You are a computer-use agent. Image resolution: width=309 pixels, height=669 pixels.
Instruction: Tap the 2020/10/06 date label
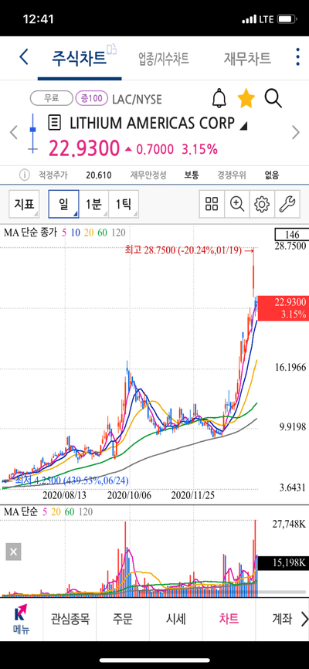(x=129, y=496)
